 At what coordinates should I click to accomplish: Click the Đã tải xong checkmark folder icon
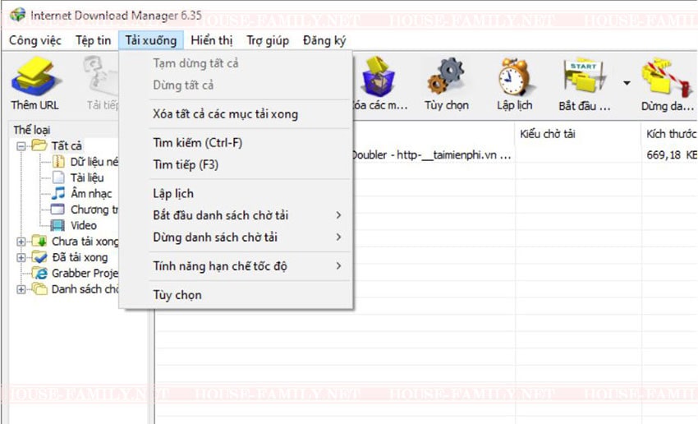[39, 257]
